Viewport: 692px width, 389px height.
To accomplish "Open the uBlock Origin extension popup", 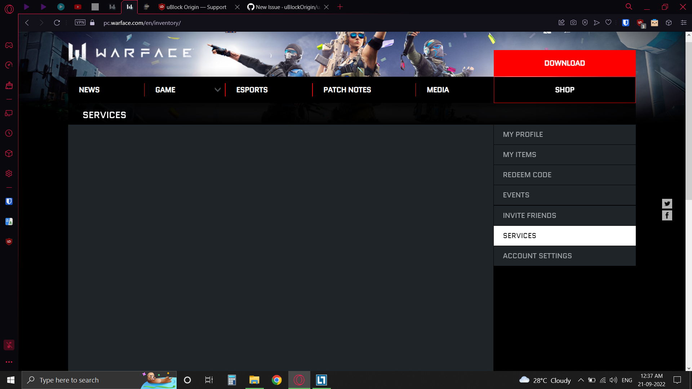I will [x=641, y=22].
